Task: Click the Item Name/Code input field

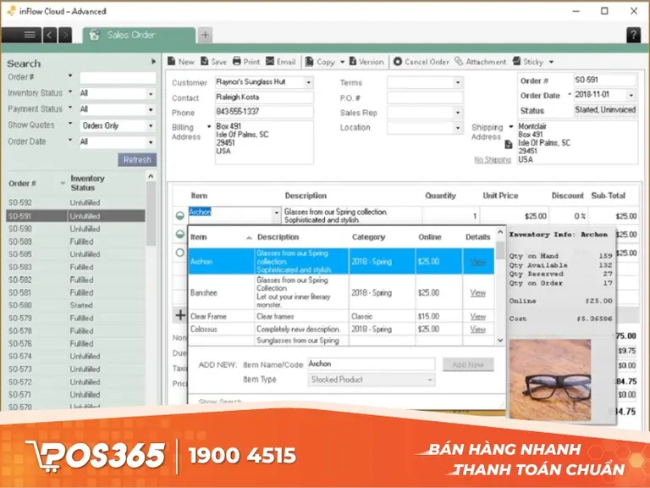Action: (x=371, y=364)
